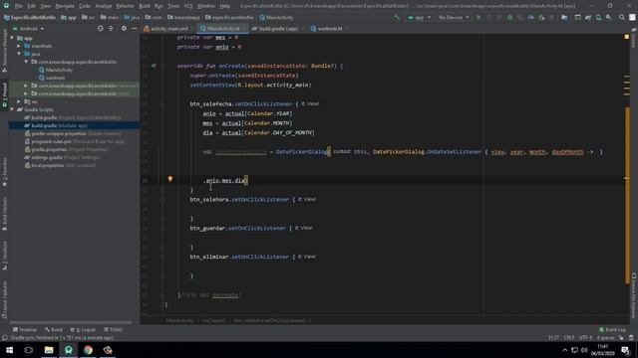Viewport: 638px width, 358px height.
Task: Open the Terminal tool window
Action: 25,329
